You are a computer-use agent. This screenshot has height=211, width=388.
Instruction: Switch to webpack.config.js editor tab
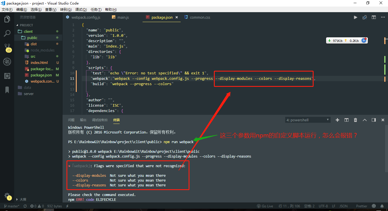85,17
